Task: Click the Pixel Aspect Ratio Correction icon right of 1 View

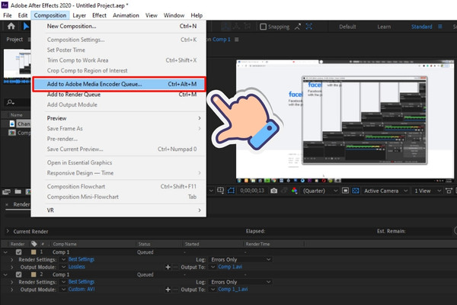Action: coord(449,191)
